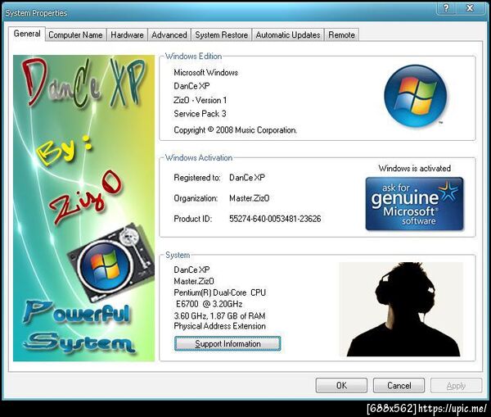491x417 pixels.
Task: Click the Support Information button
Action: click(227, 343)
